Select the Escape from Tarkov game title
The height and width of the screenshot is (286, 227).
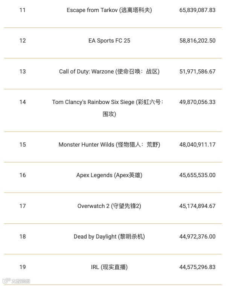click(109, 10)
